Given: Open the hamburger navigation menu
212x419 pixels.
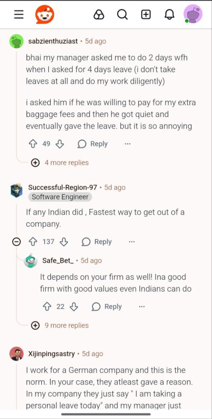Looking at the screenshot, I should pos(18,14).
